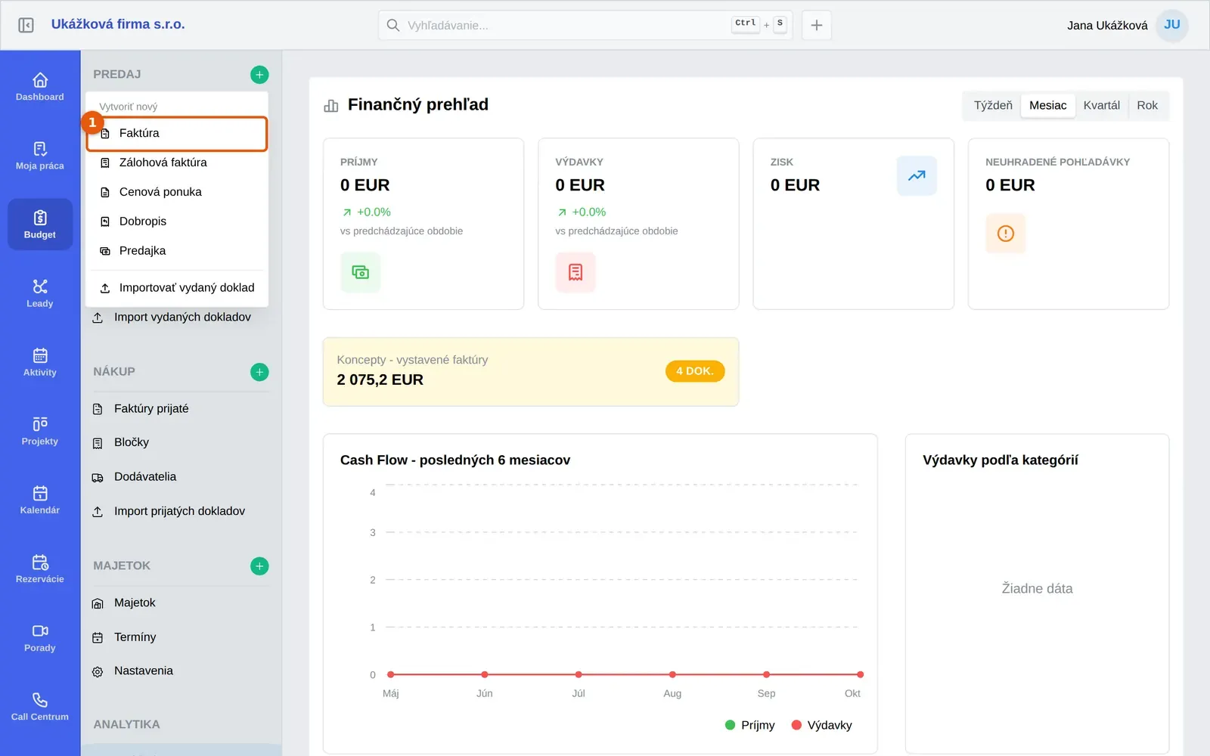This screenshot has height=756, width=1210.
Task: Toggle the Príjmy series in chart legend
Action: tap(750, 726)
